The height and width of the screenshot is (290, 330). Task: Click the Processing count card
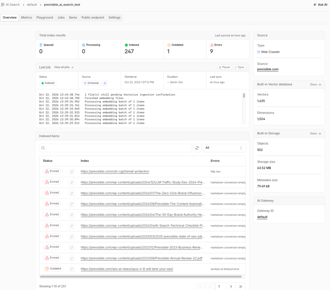pos(100,49)
